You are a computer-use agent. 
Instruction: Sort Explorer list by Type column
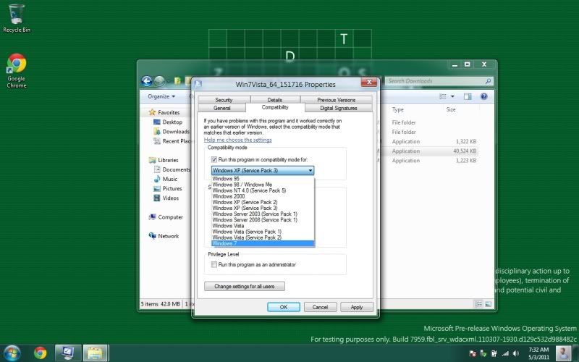click(398, 110)
